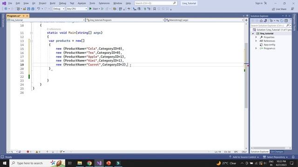Image resolution: width=298 pixels, height=167 pixels.
Task: Click the split editor plus icon
Action: click(x=246, y=20)
